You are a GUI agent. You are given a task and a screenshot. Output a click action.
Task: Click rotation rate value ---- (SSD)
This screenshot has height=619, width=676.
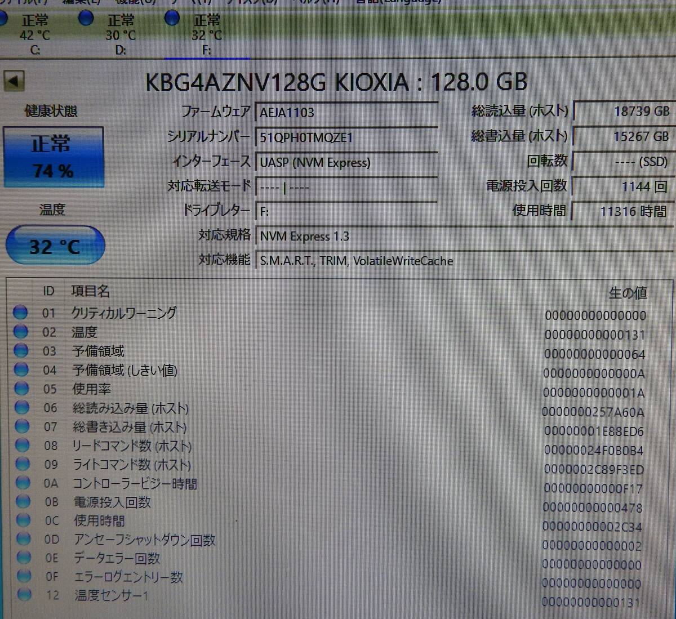624,162
